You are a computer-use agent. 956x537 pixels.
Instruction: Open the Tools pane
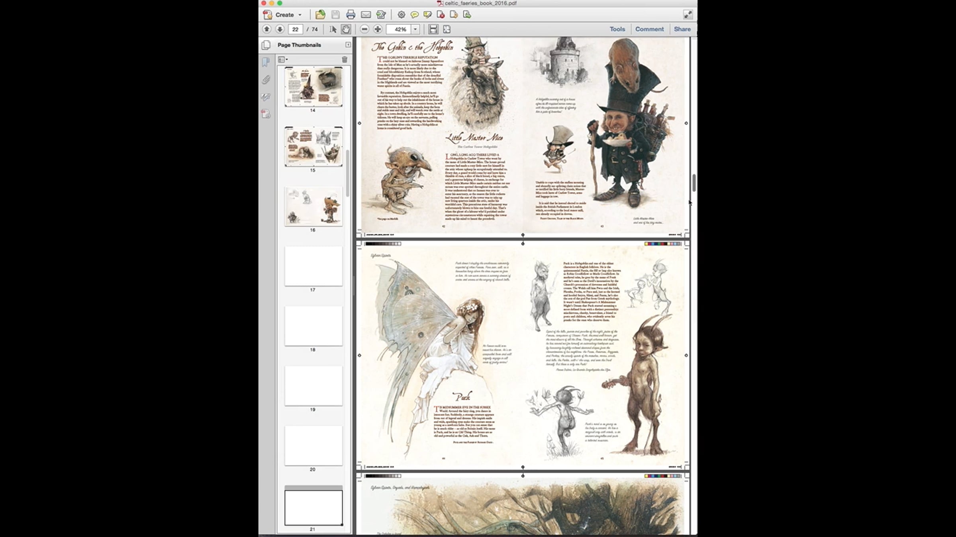coord(617,29)
